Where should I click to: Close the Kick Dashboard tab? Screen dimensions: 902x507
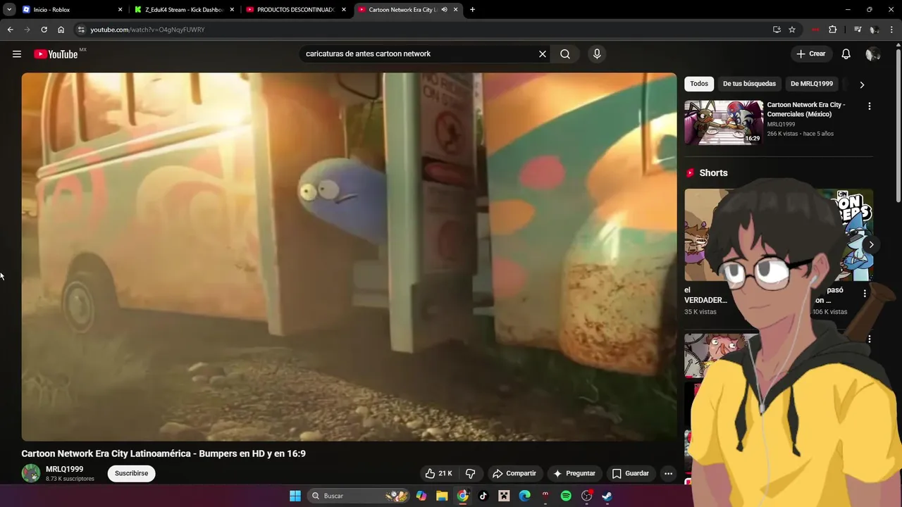click(232, 10)
